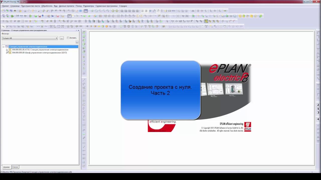Switch to the Список tab

15,167
